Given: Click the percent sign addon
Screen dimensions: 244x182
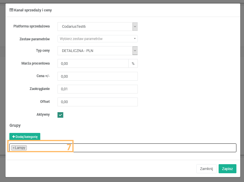Looking at the screenshot, I should (133, 63).
